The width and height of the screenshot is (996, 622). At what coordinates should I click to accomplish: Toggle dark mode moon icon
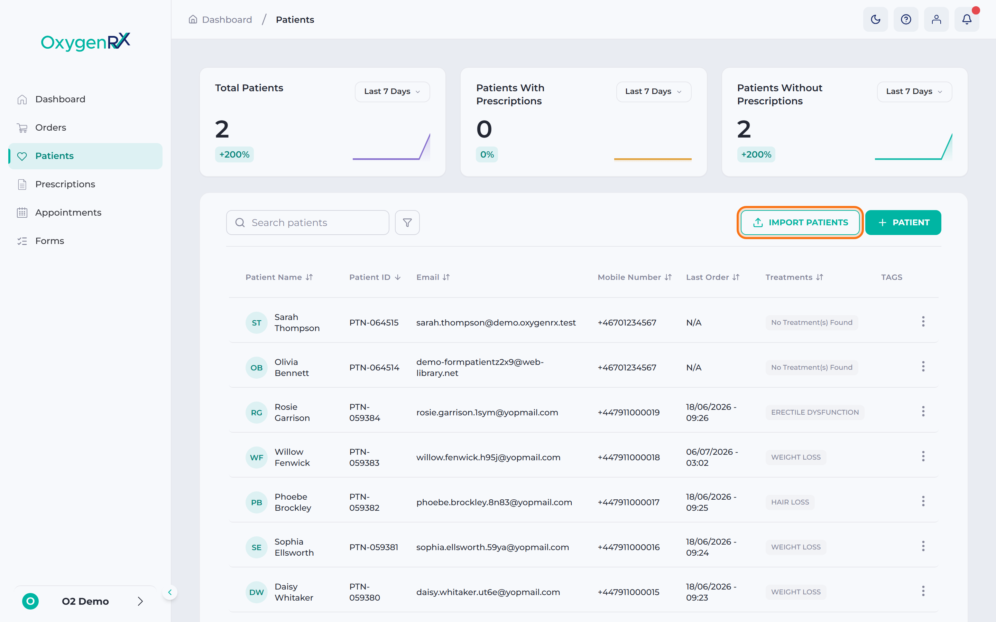(875, 19)
